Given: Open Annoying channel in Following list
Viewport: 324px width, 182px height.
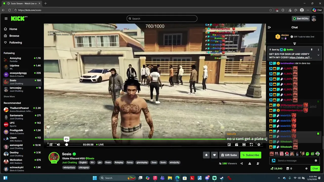Looking at the screenshot, I should pyautogui.click(x=22, y=60).
